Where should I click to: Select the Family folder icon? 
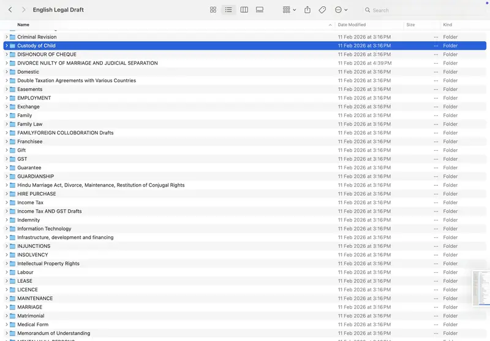(12, 115)
